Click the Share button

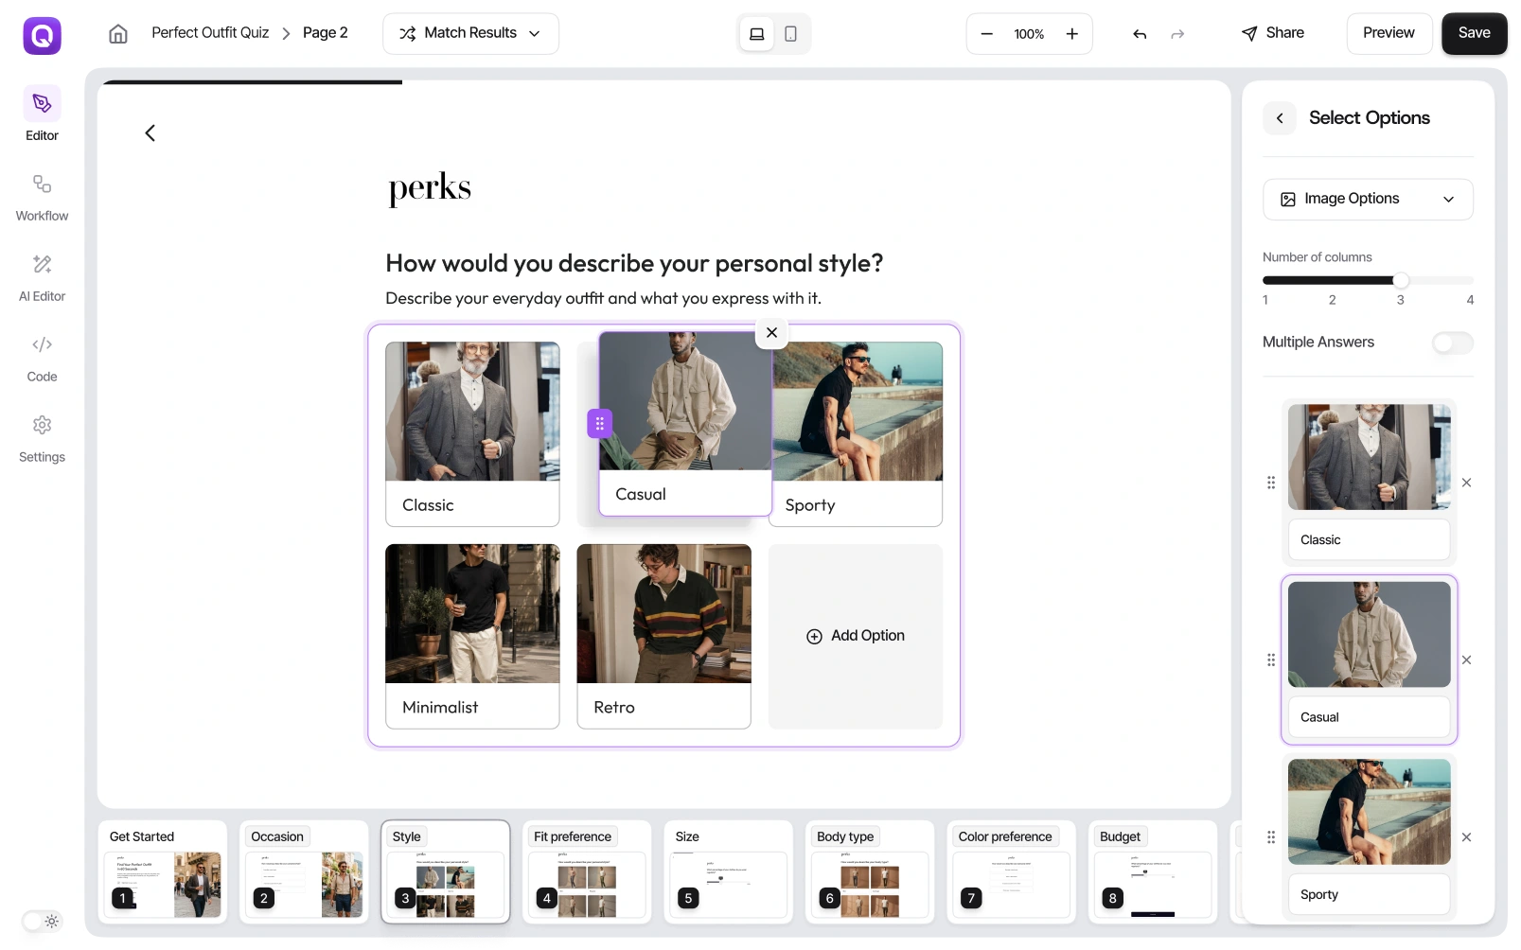(1273, 33)
